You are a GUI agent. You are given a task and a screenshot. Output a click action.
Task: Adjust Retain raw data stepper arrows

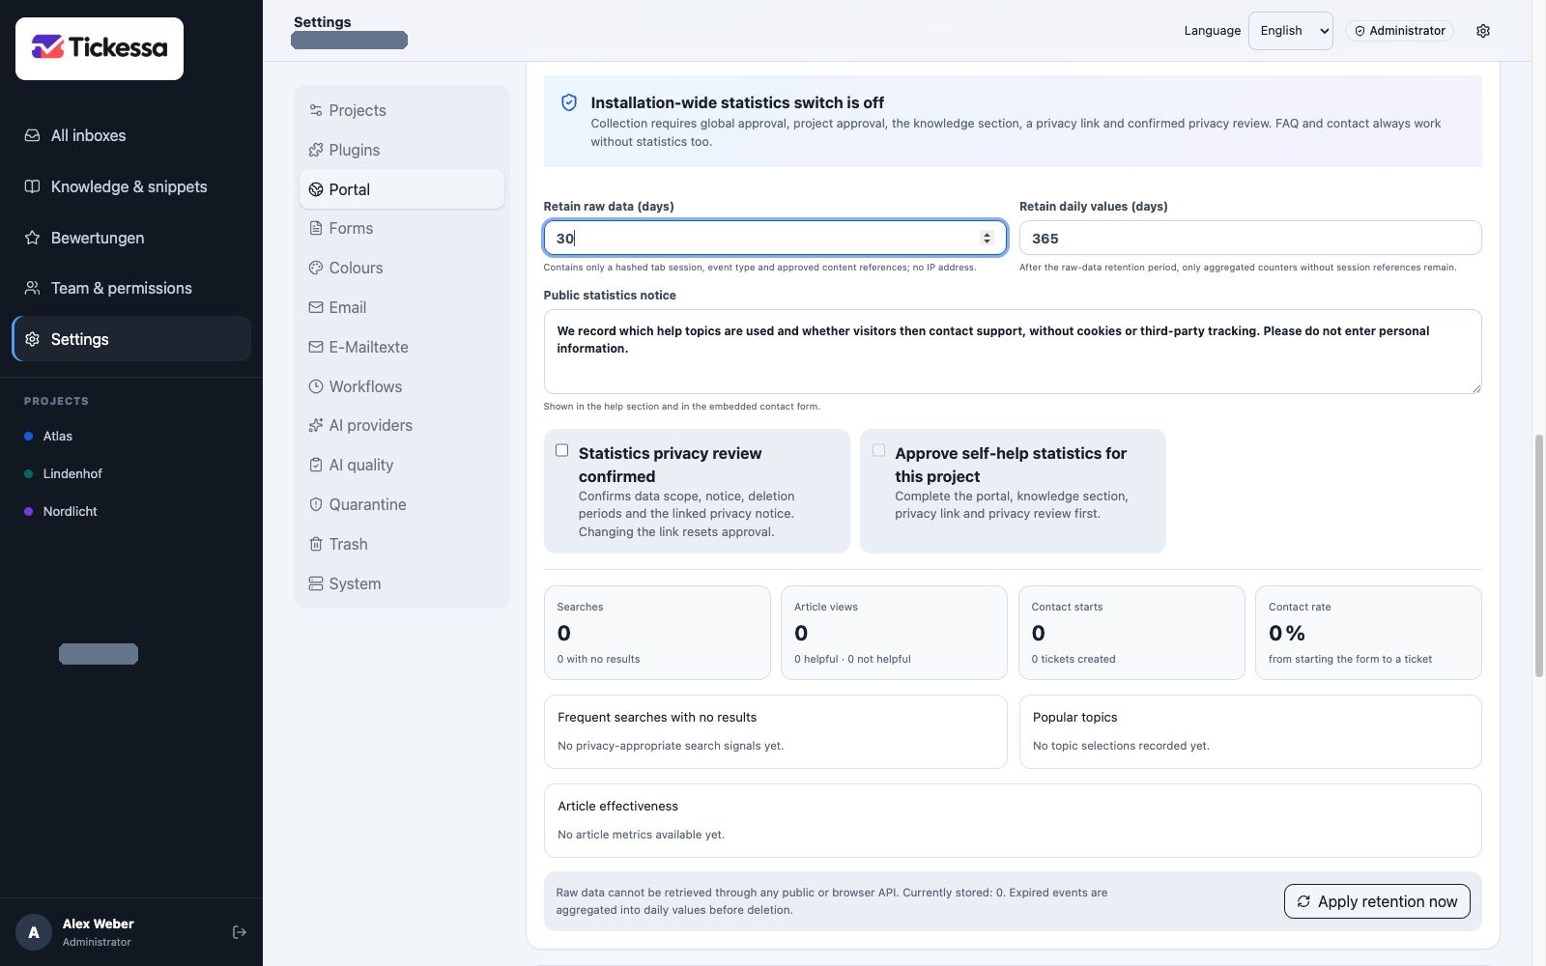click(x=987, y=238)
